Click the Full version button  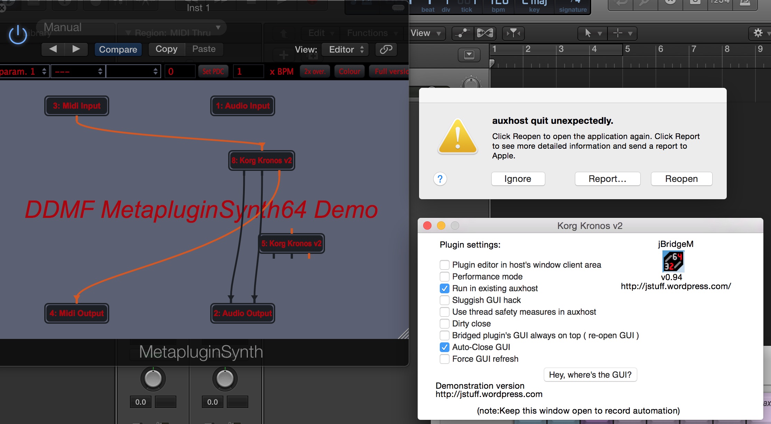pos(389,72)
